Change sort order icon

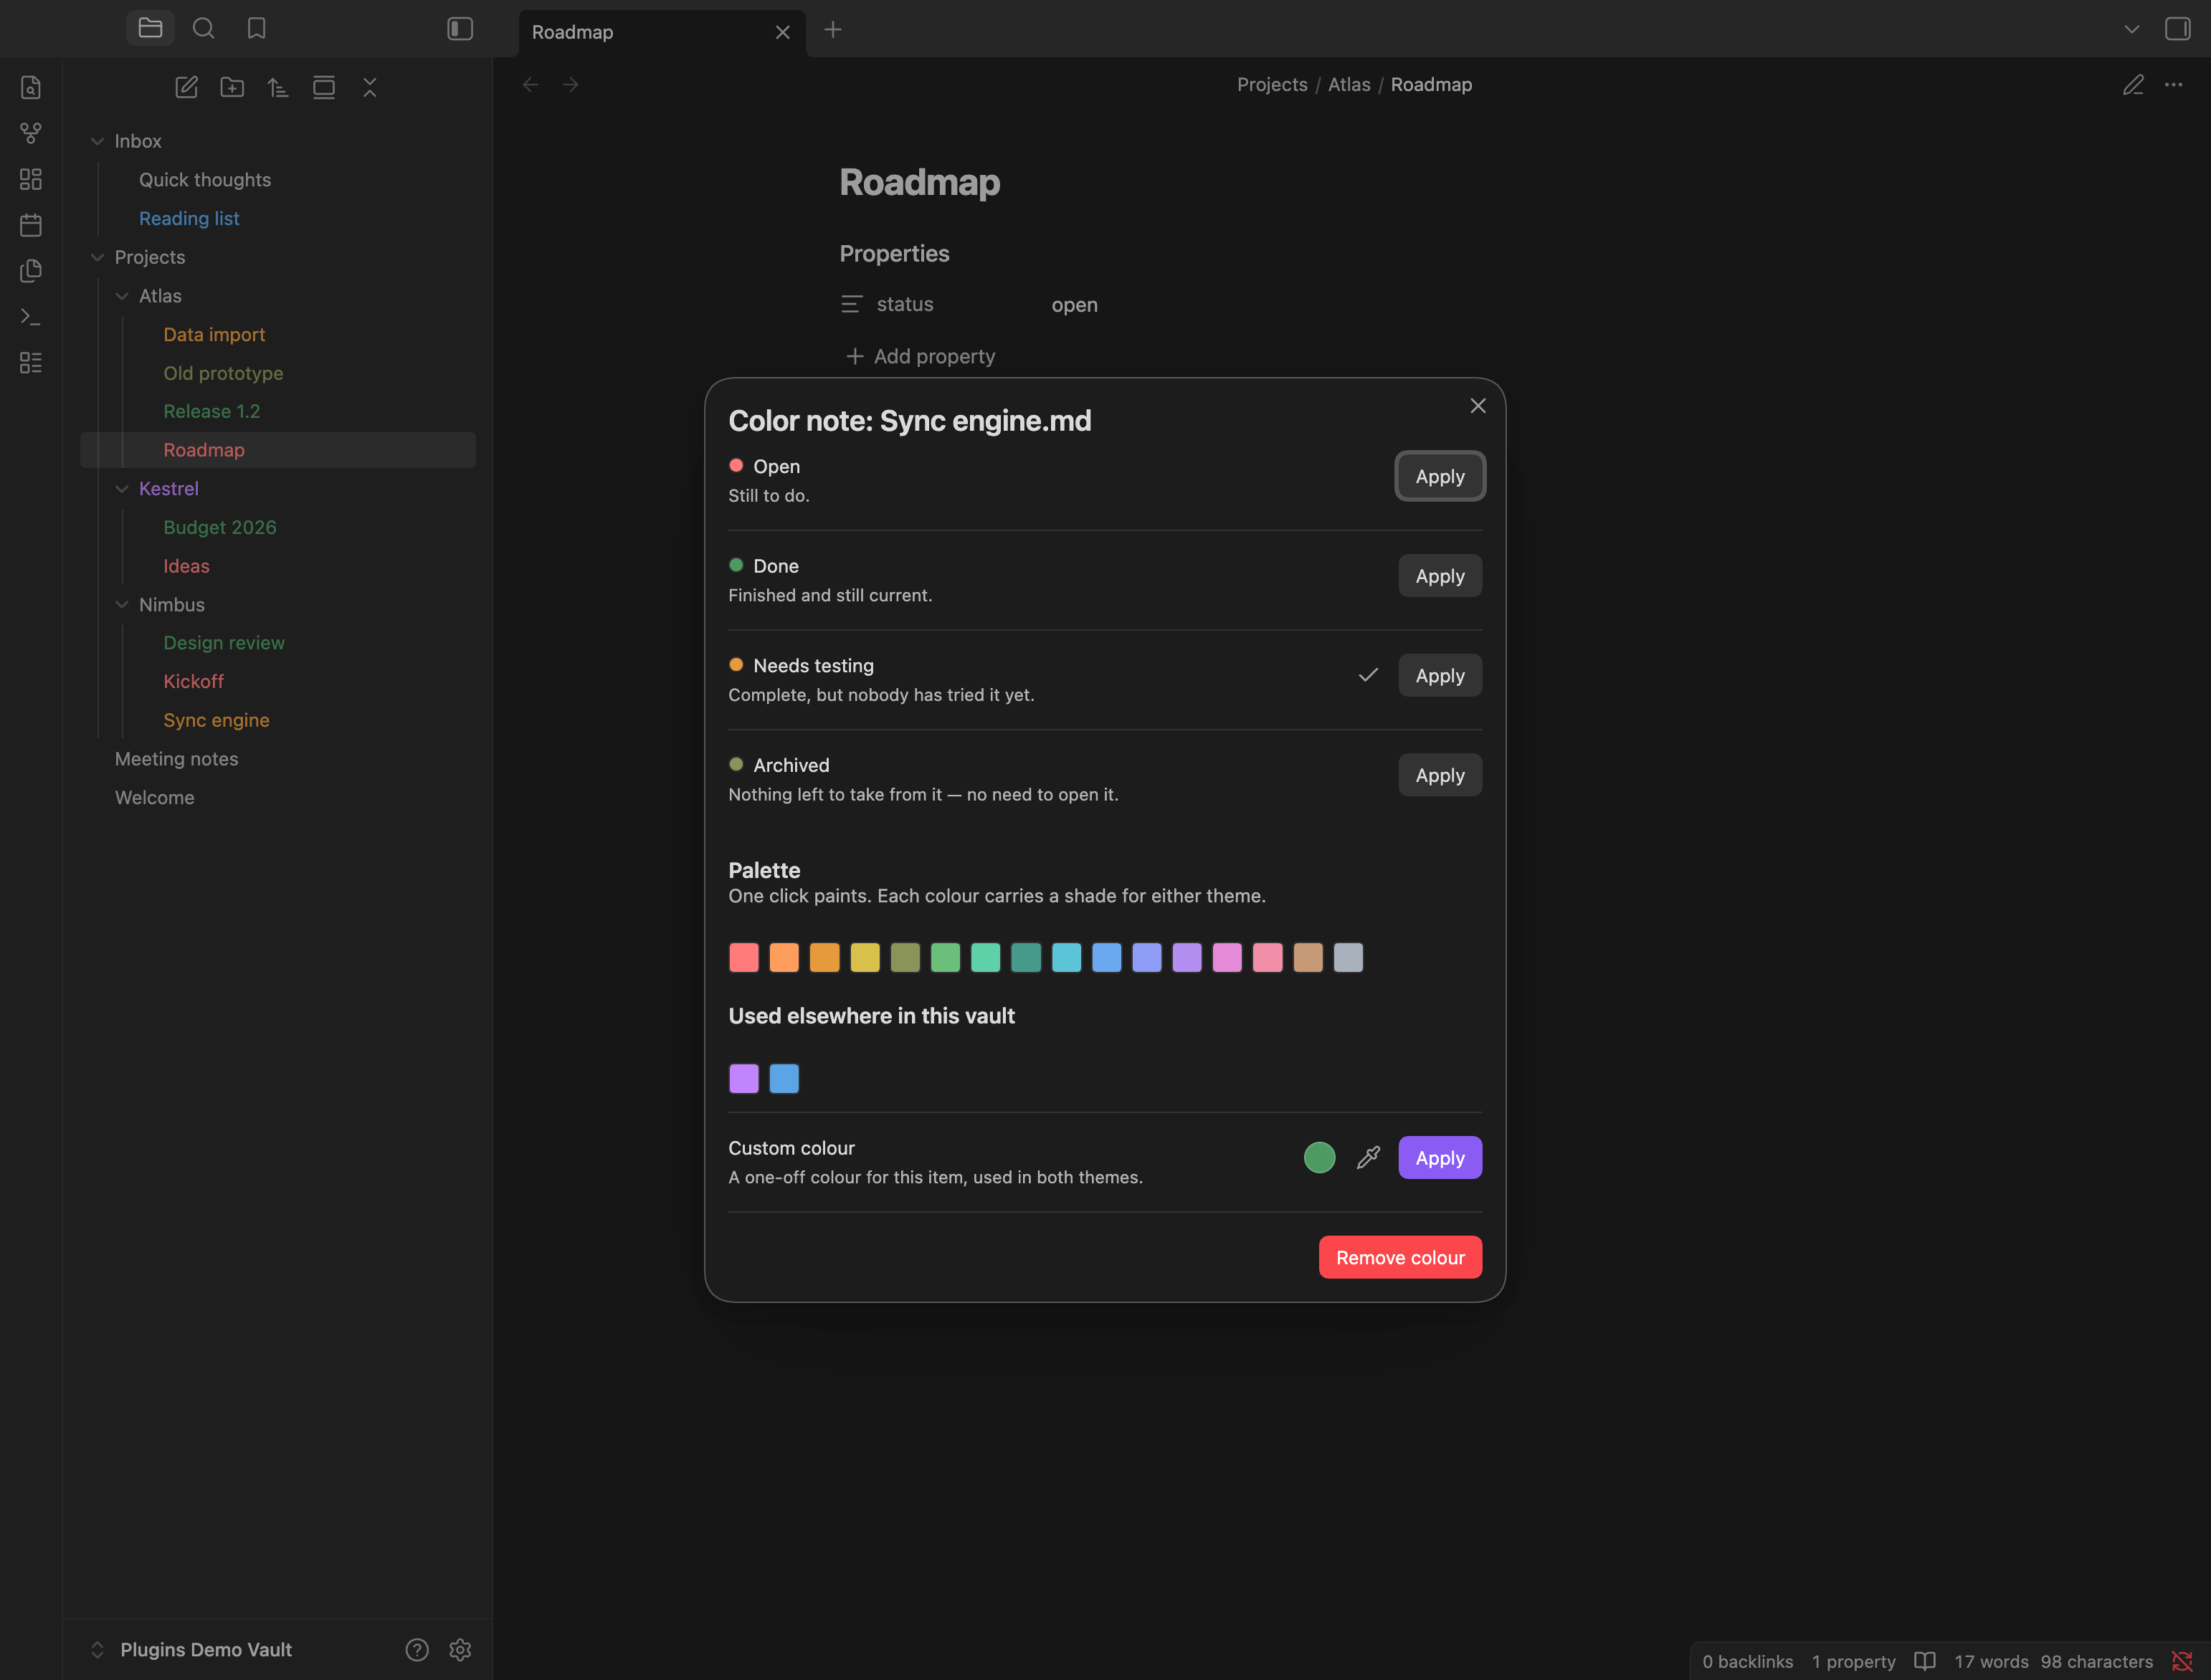(x=278, y=87)
